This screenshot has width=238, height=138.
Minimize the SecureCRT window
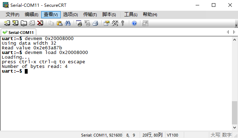[197, 5]
